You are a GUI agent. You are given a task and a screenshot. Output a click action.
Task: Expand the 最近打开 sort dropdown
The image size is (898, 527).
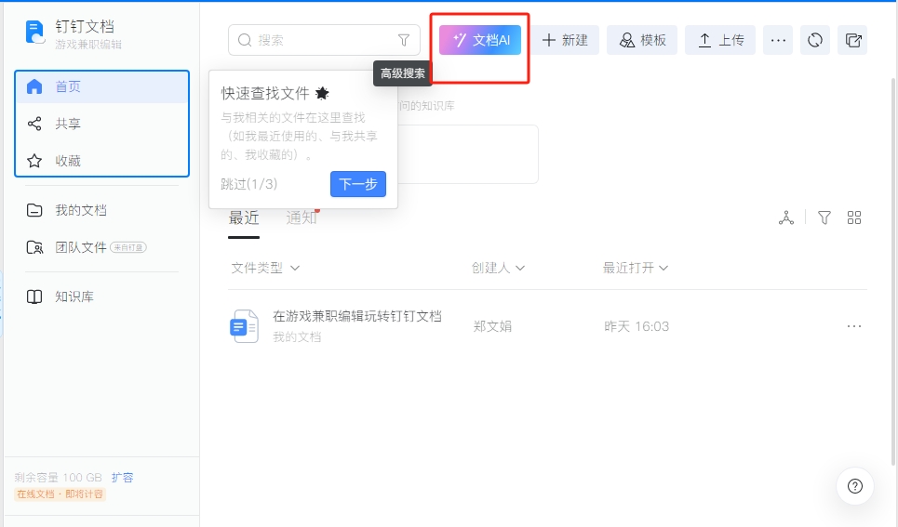(x=636, y=268)
